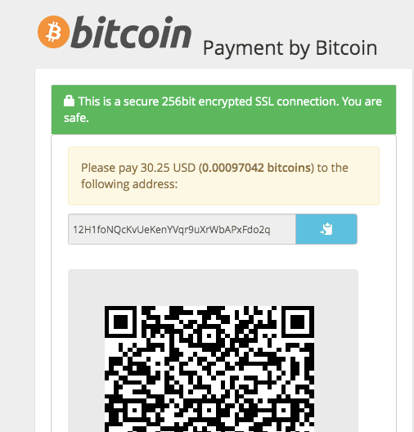
Task: Click the blue copy-to-clipboard button
Action: coord(326,229)
